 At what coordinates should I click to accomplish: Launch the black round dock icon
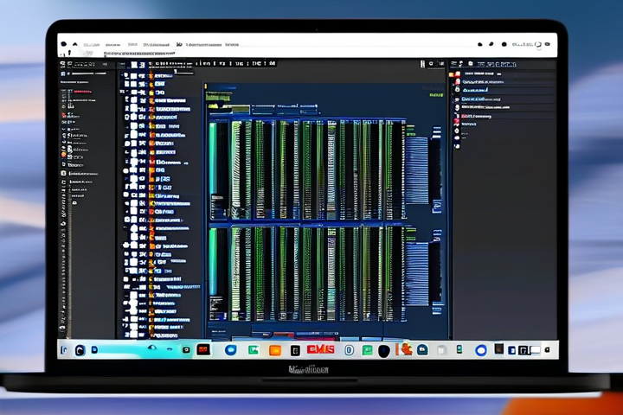383,350
